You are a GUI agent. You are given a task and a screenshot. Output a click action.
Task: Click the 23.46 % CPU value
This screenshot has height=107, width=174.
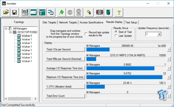click(127, 83)
